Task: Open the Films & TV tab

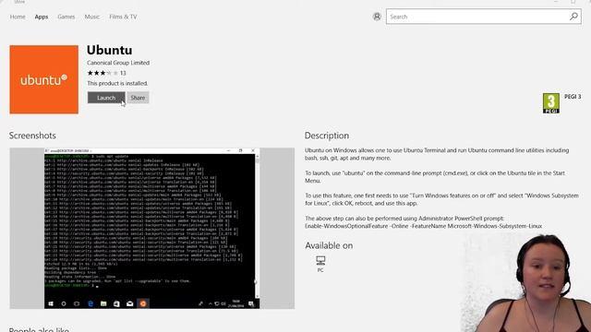Action: [123, 17]
